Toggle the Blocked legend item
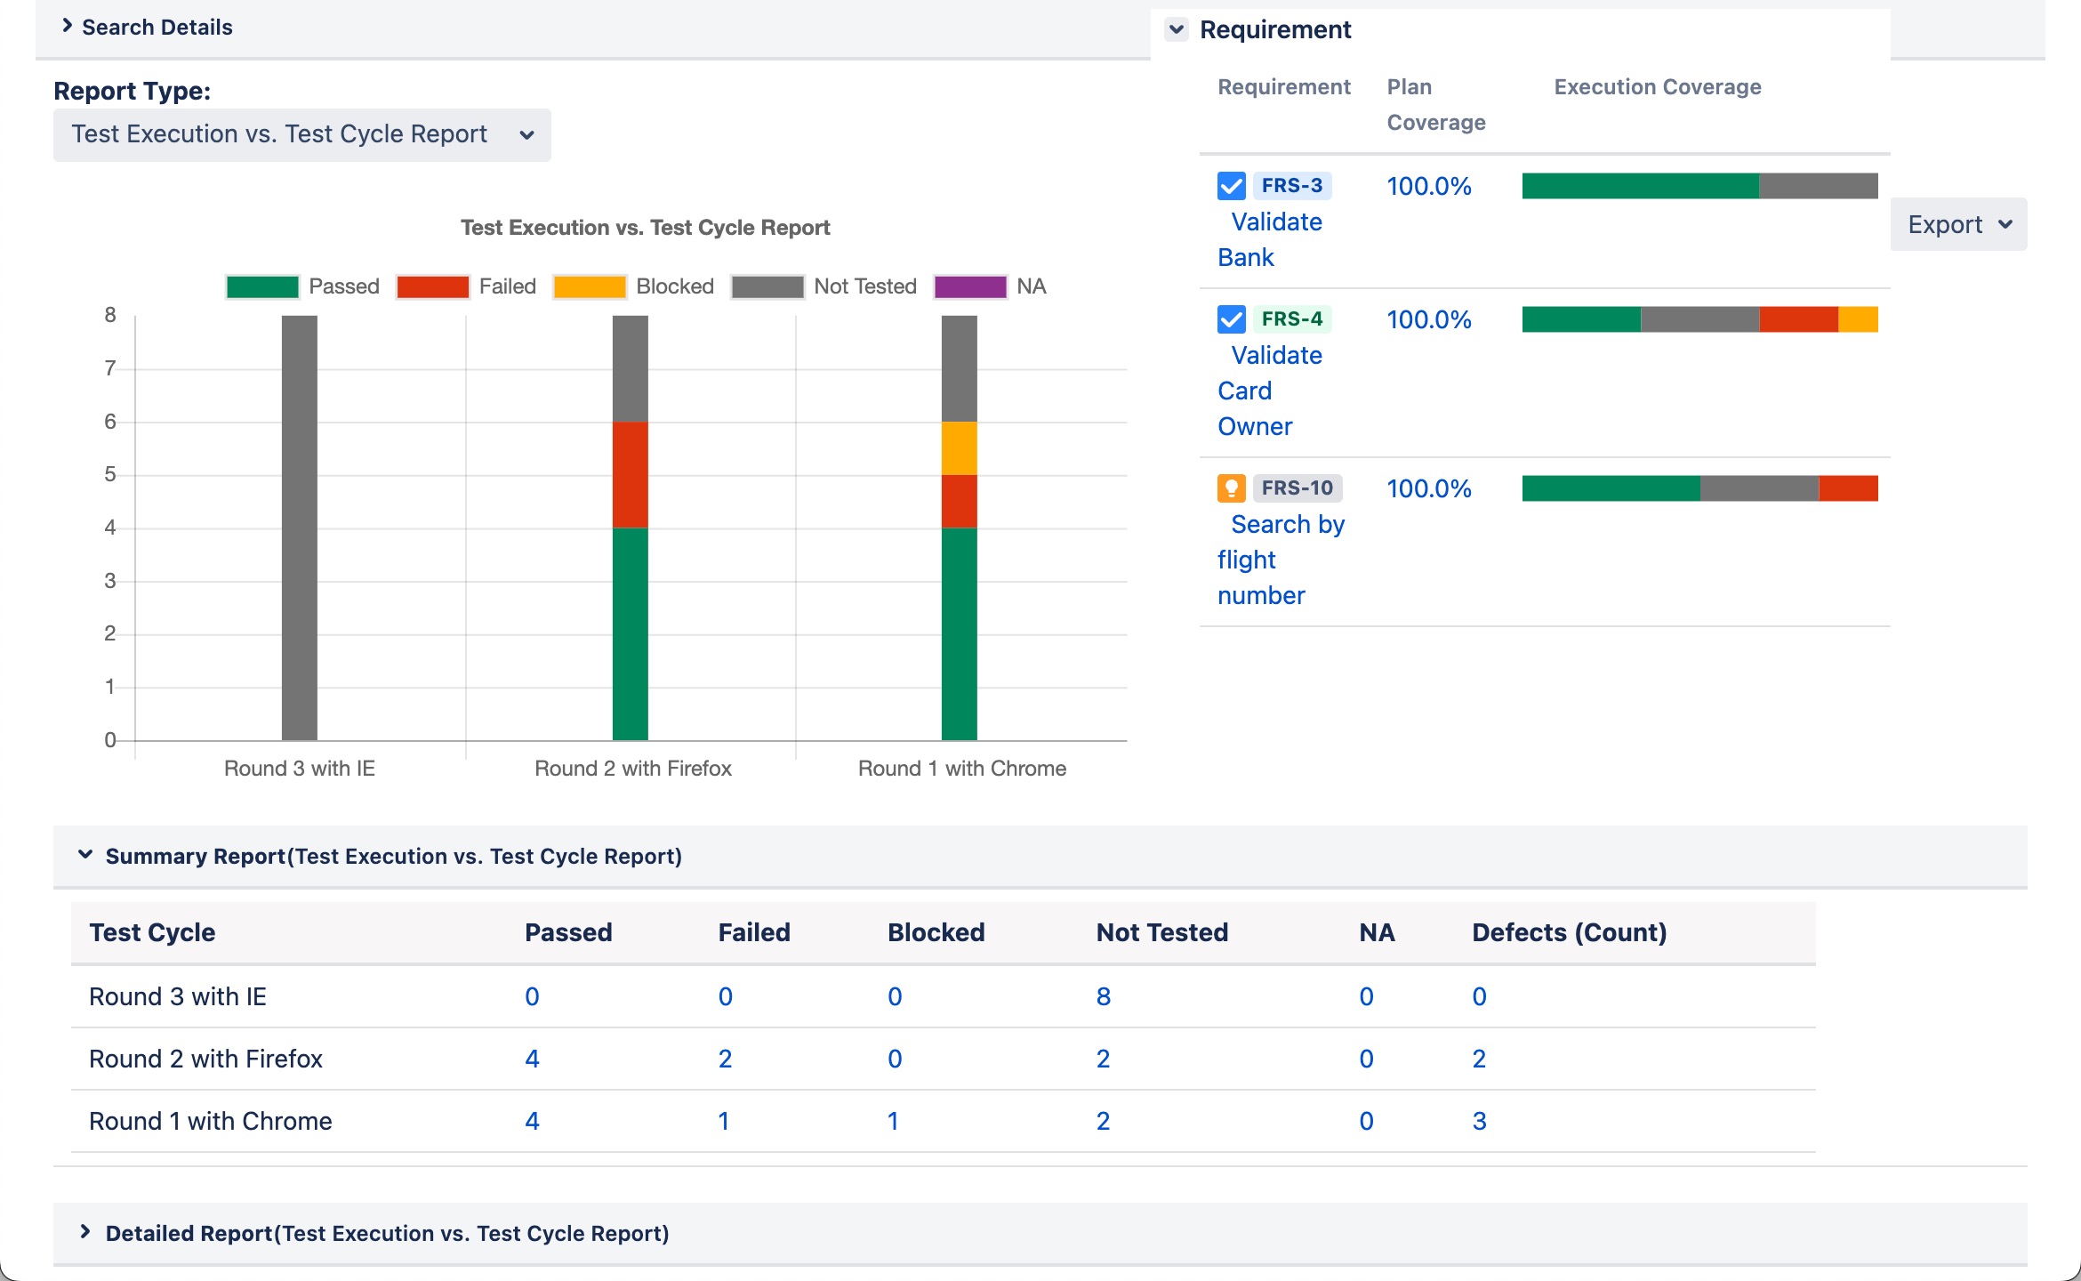Viewport: 2081px width, 1281px height. pos(633,286)
